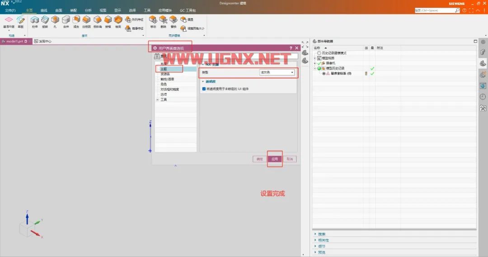Open the 曲线 ribbon tab
Viewport: 488px width, 257px height.
(44, 10)
